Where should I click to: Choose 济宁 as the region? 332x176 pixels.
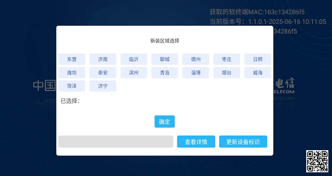point(103,86)
